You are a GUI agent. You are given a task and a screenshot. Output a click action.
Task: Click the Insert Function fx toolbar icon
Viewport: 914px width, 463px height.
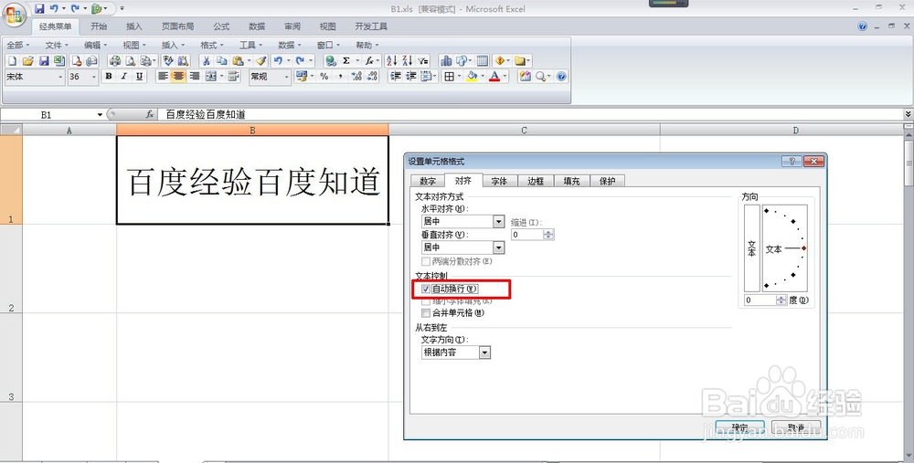[369, 60]
